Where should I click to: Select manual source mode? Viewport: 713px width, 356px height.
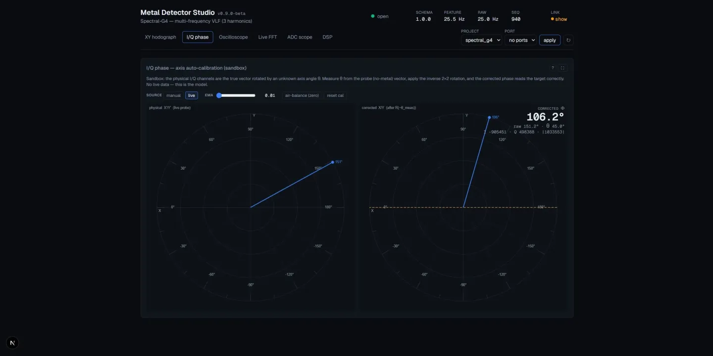point(173,95)
